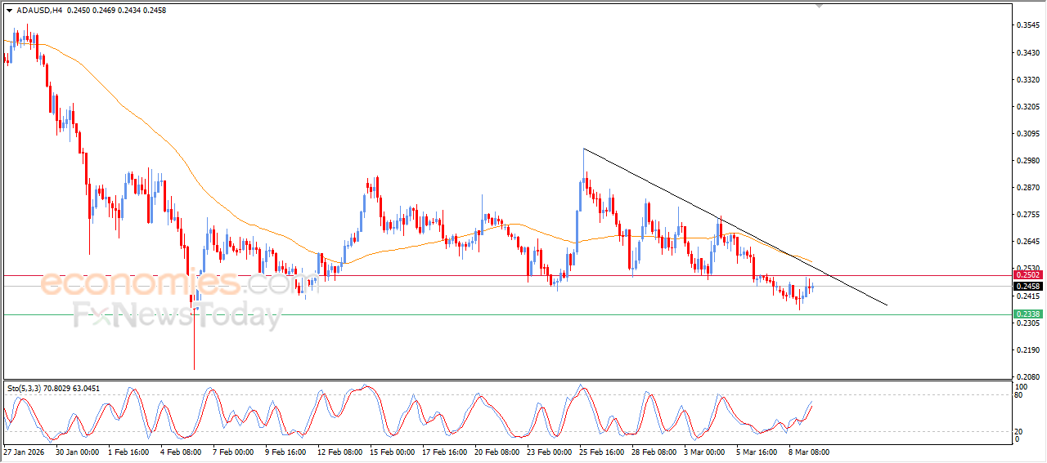Click the 8 Mar 08:00 time label

[x=808, y=452]
